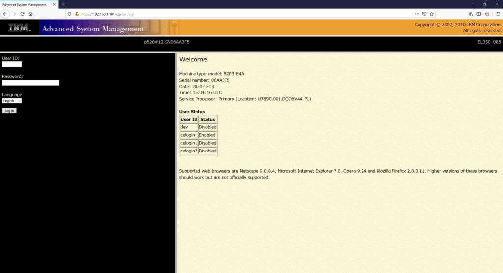Viewport: 503px width, 273px height.
Task: Click the Disabled status for dev
Action: [x=208, y=127]
